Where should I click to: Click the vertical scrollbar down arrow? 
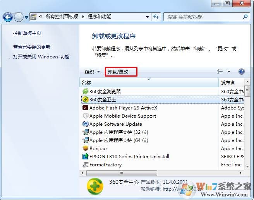pyautogui.click(x=247, y=166)
